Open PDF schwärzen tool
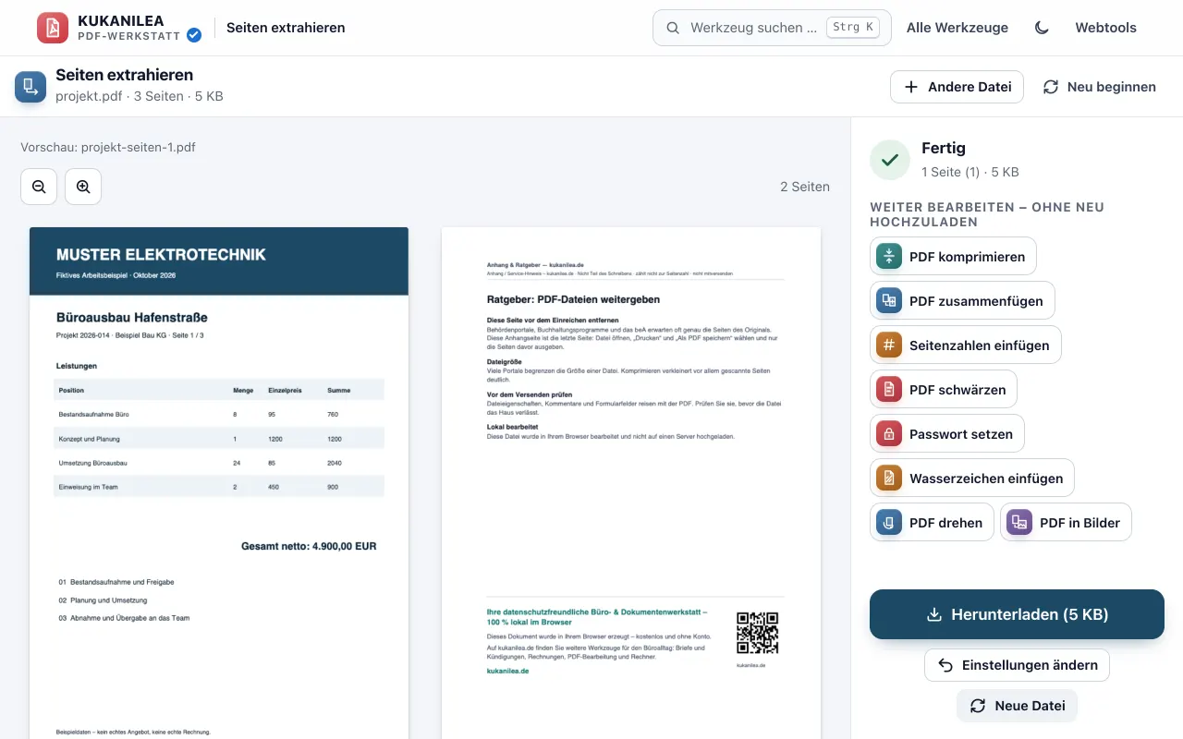This screenshot has width=1183, height=739. 944,390
